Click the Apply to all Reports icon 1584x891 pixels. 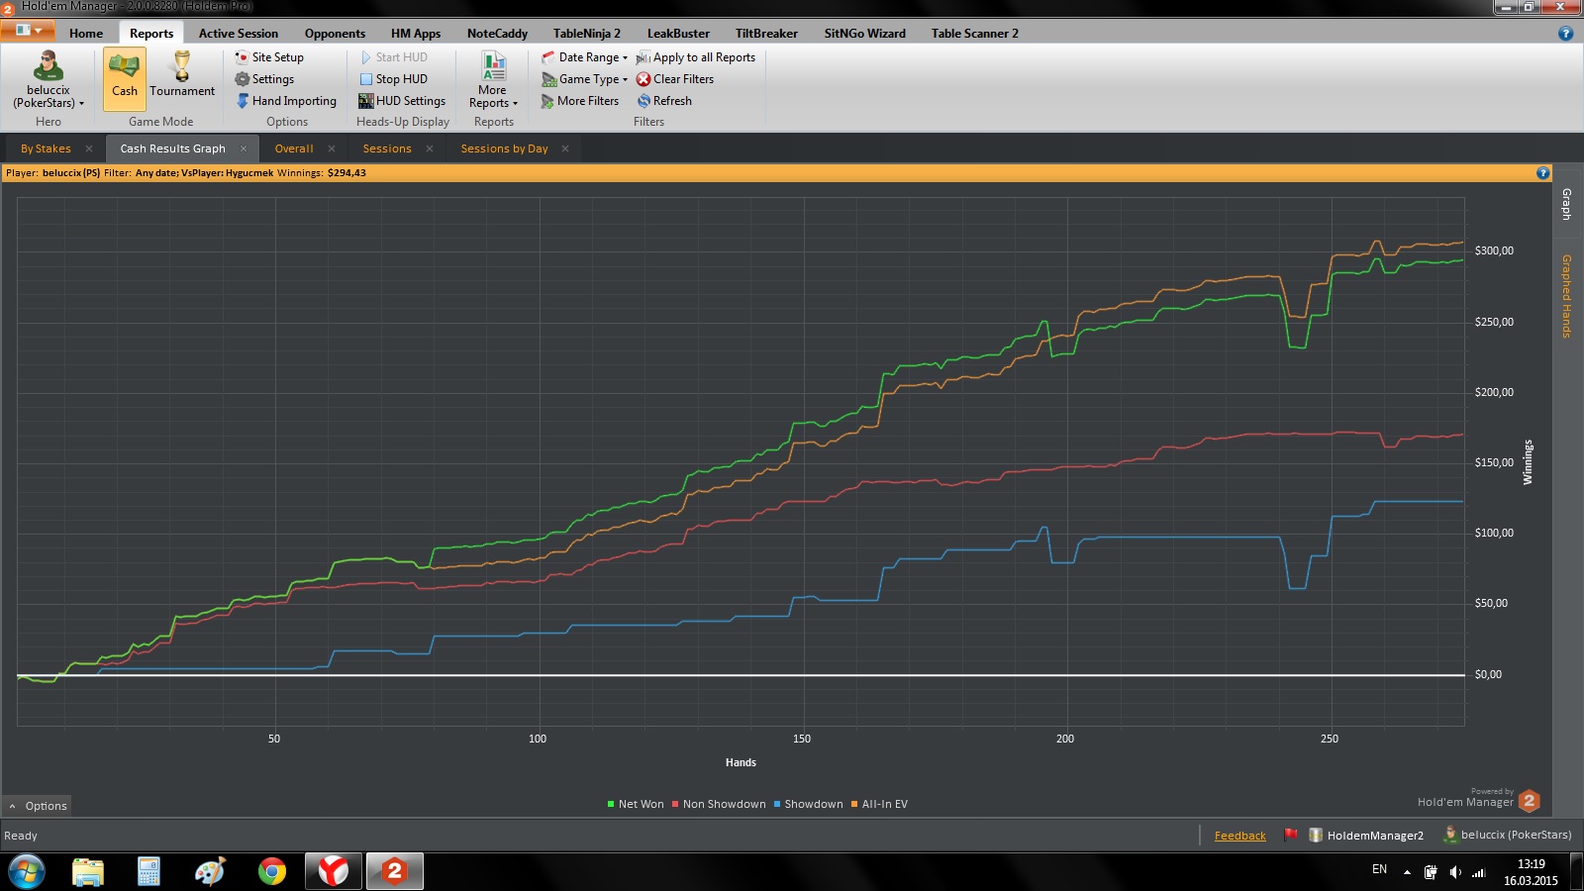tap(643, 57)
